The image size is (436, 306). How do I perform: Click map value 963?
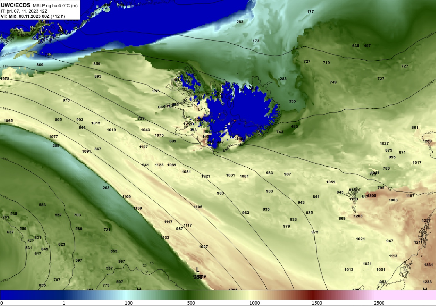point(246,213)
